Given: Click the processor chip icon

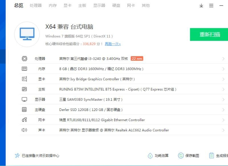Looking at the screenshot, I should [24, 59].
